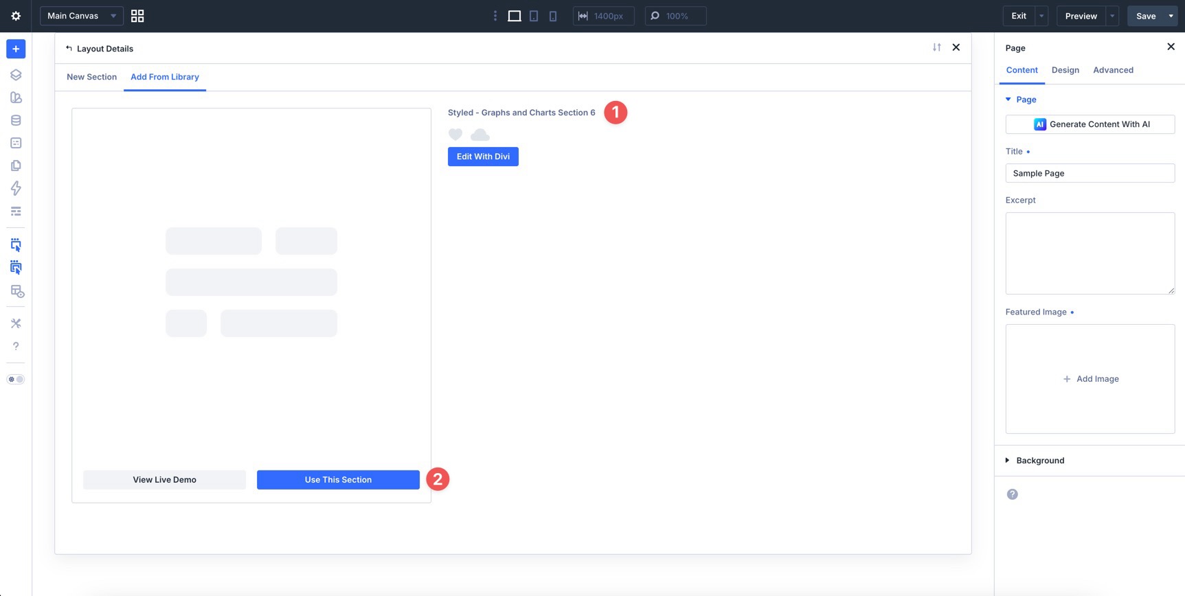1185x596 pixels.
Task: Click Use This Section button
Action: [338, 480]
